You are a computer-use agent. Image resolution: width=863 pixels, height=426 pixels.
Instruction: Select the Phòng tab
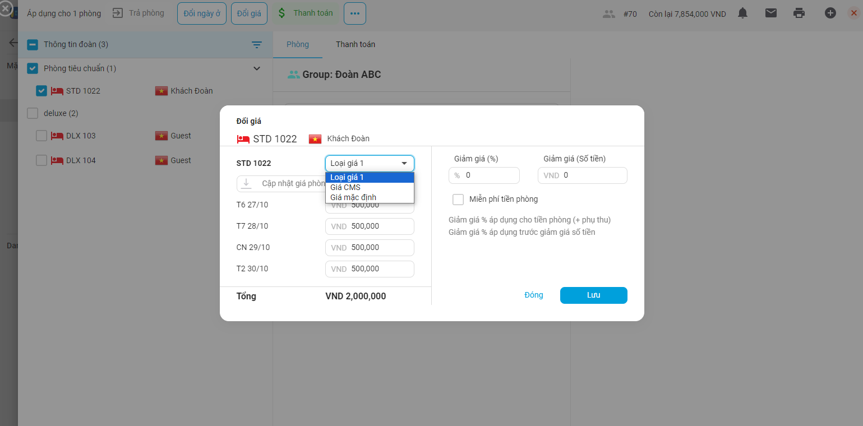point(297,44)
